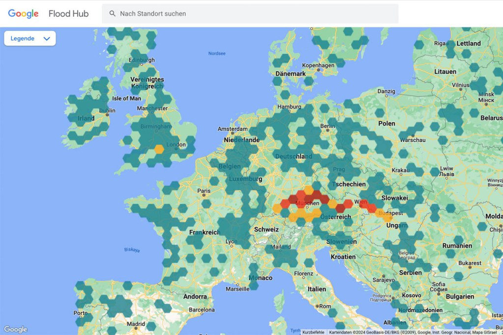Click the Mailand city label
The width and height of the screenshot is (503, 335).
[x=280, y=247]
